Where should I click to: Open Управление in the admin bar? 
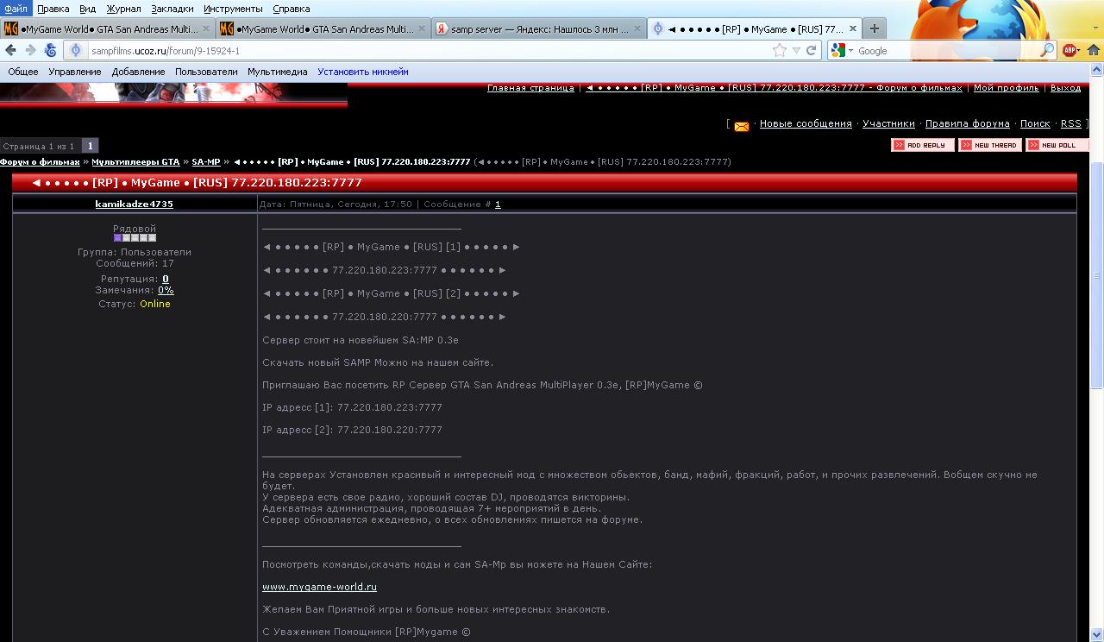75,72
